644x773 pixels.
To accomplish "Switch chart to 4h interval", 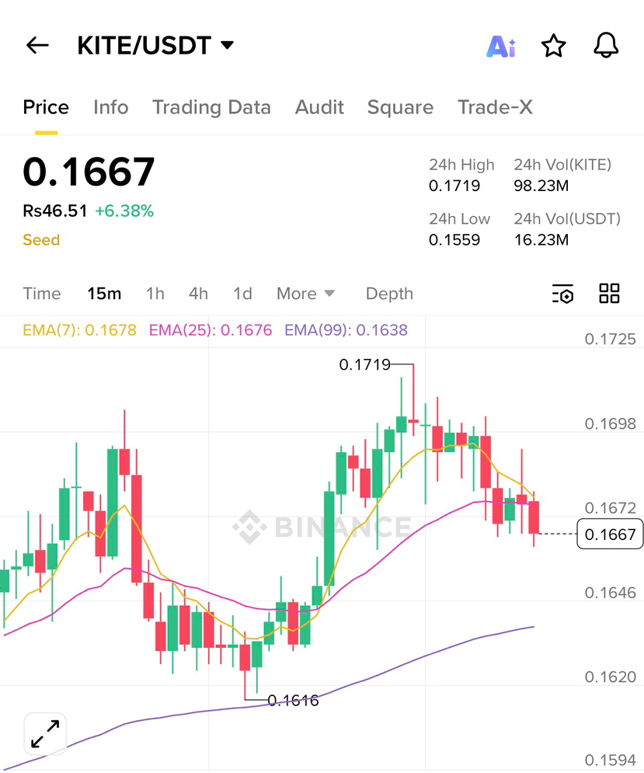I will [198, 294].
